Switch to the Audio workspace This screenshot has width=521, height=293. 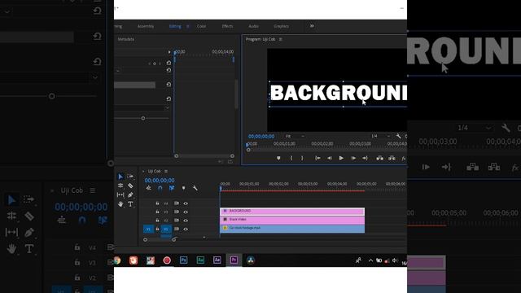[253, 26]
